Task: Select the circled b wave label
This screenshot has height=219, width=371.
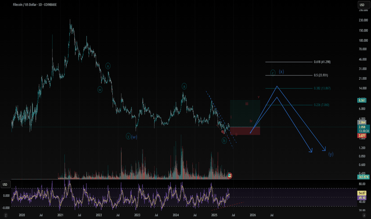Action: pos(224,141)
